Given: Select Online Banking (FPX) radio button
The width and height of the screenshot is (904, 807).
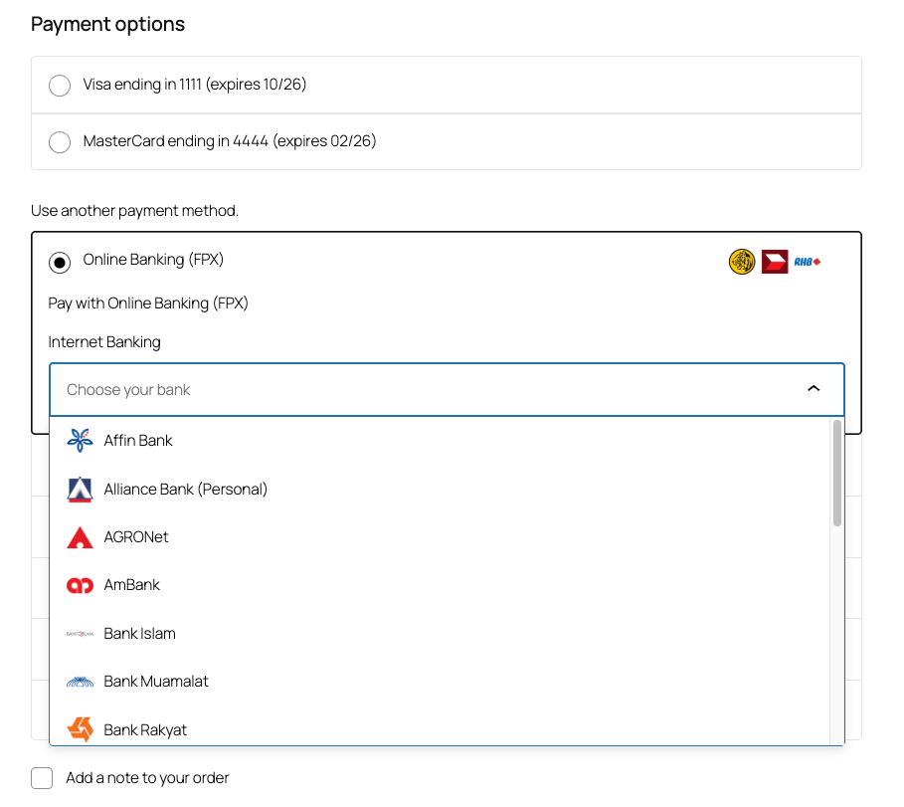Looking at the screenshot, I should 60,263.
